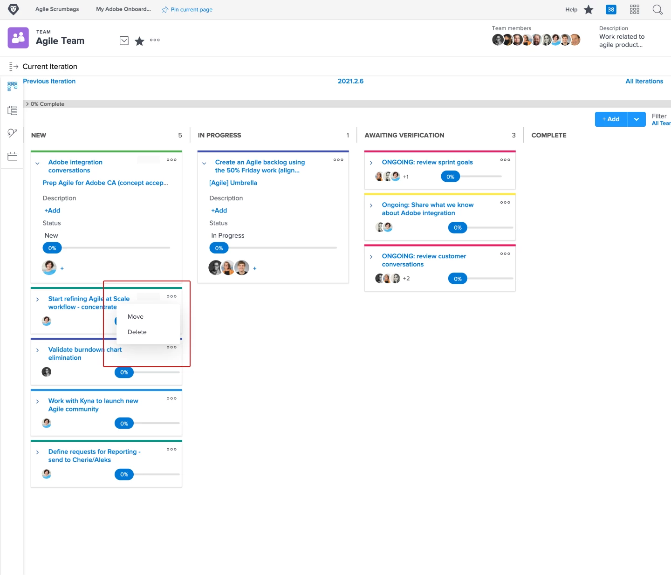This screenshot has height=575, width=671.
Task: Open the Agile Team dropdown arrow box
Action: click(x=124, y=41)
